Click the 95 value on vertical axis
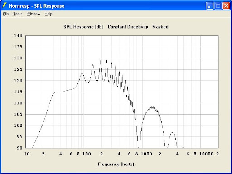Image resolution: width=232 pixels, height=174 pixels. (19, 137)
